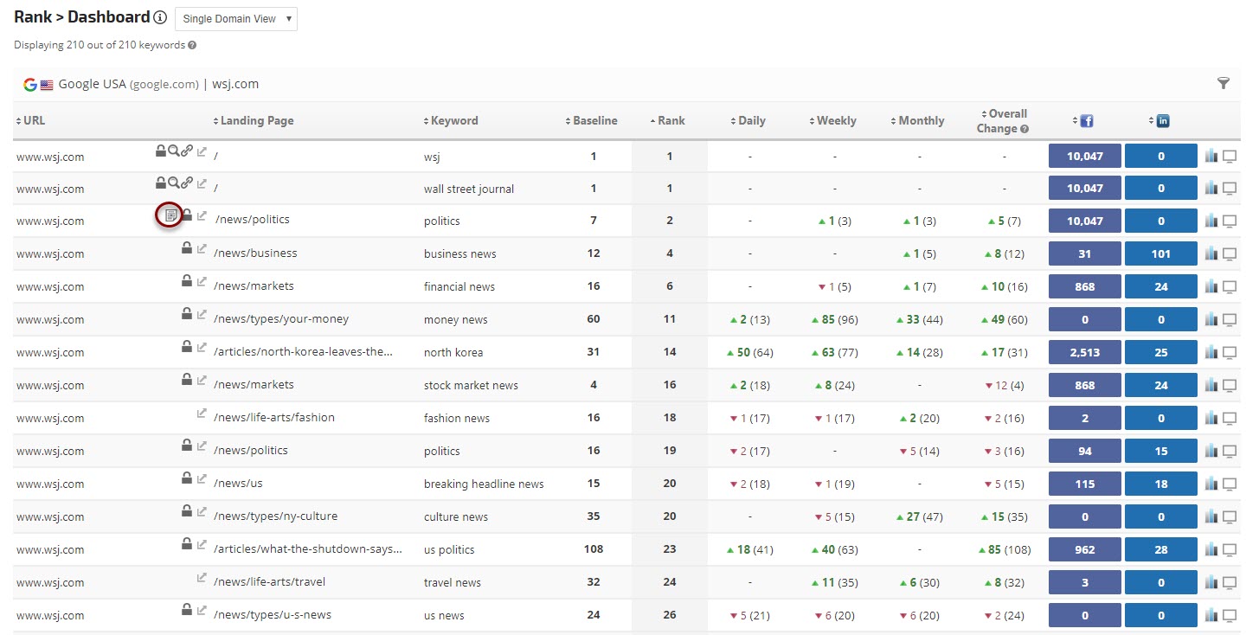Image resolution: width=1259 pixels, height=635 pixels.
Task: Click the help icon next to Overall Change
Action: coord(1025,129)
